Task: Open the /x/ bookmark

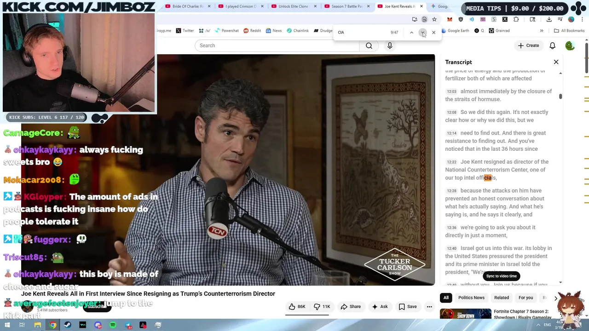Action: (205, 31)
